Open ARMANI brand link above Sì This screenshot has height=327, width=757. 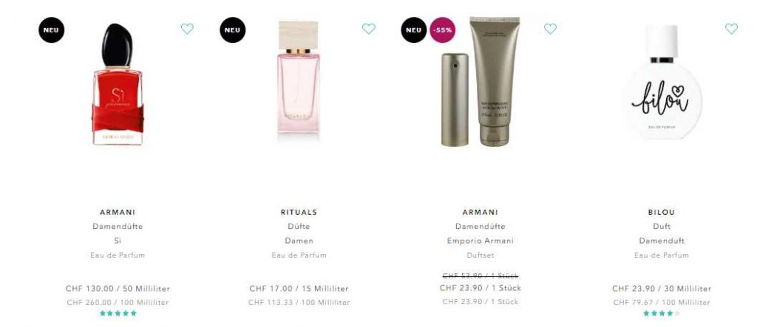point(118,212)
